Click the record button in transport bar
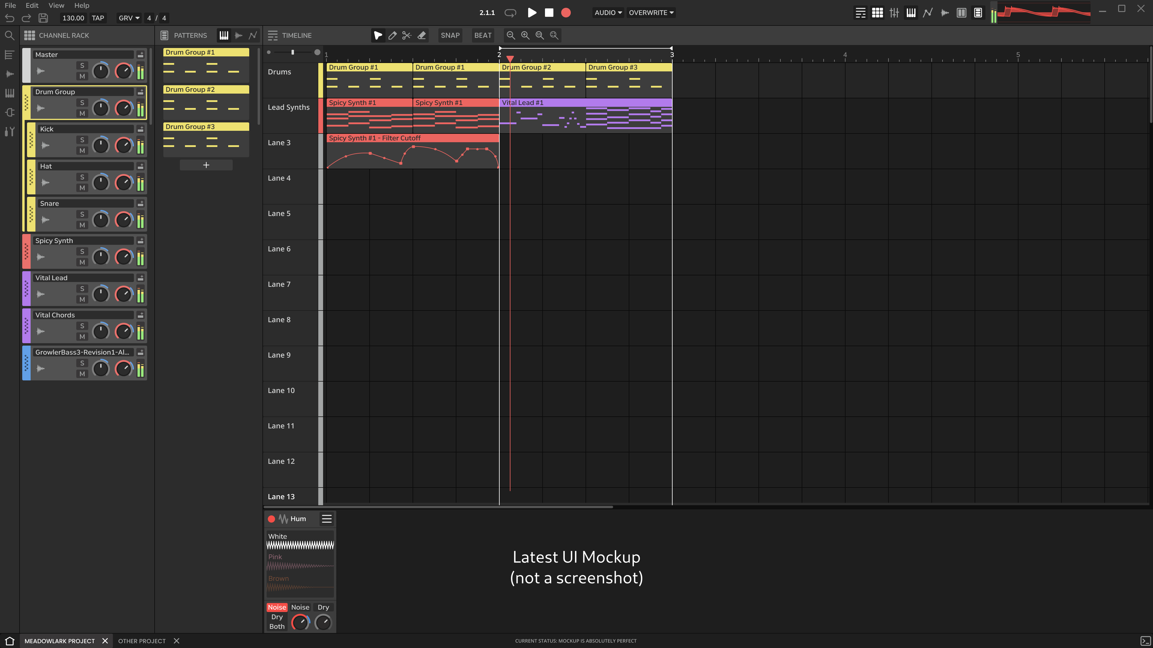 point(566,13)
